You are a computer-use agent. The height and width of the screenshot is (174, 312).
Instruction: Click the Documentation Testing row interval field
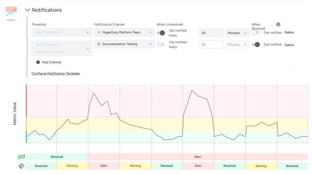(x=211, y=45)
